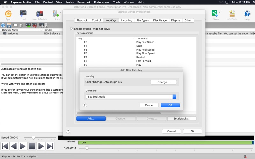Image resolution: width=255 pixels, height=159 pixels.
Task: Switch to the Control tab
Action: coord(97,20)
